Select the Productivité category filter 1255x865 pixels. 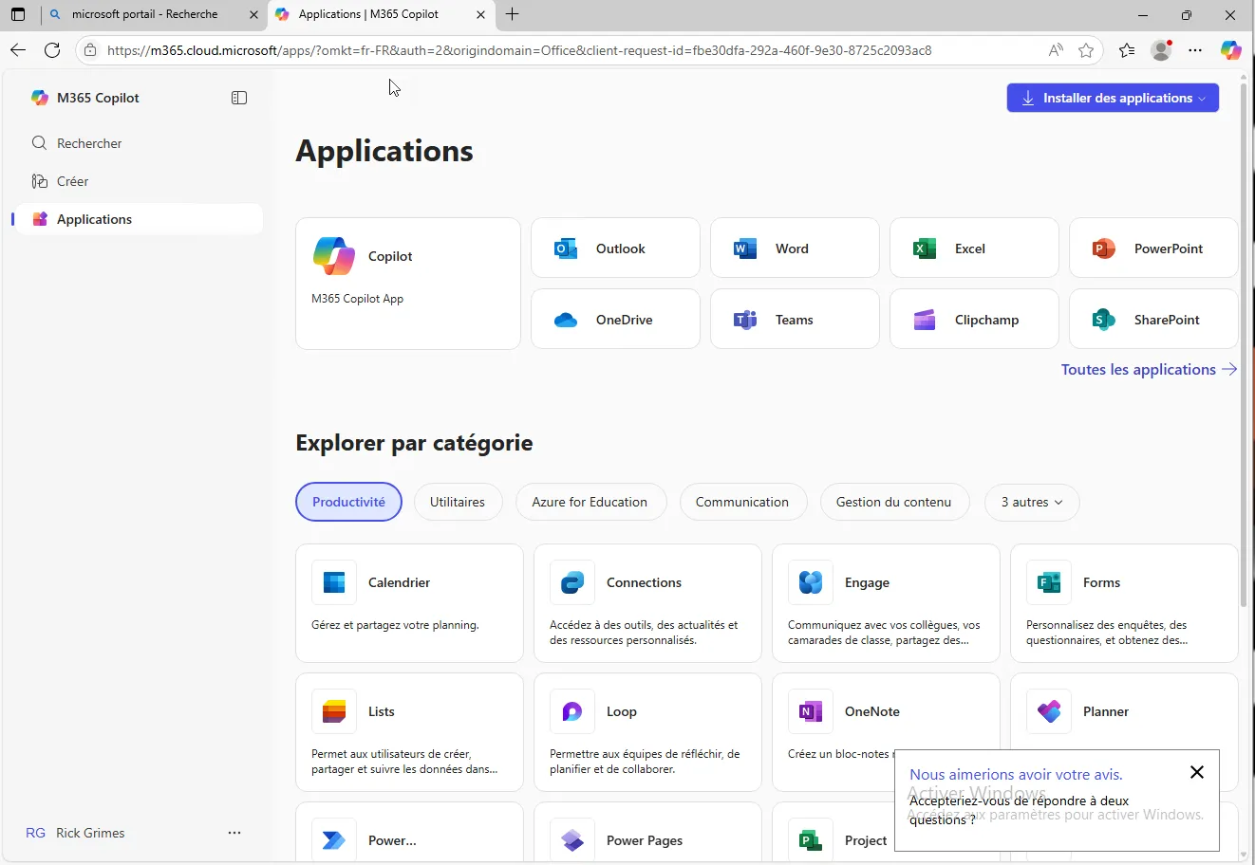click(348, 502)
